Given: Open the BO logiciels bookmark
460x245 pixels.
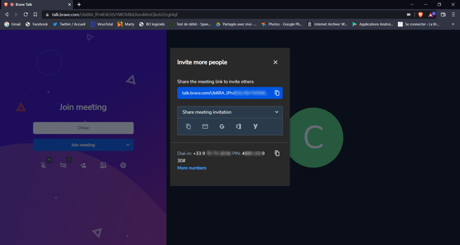Looking at the screenshot, I should 152,24.
